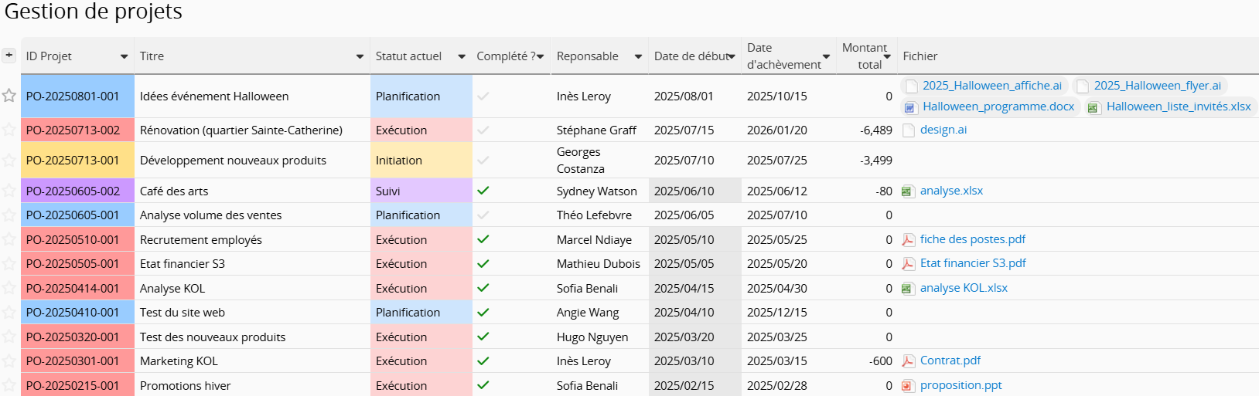Toggle Complété checkmark for Etat financier S3
The height and width of the screenshot is (396, 1259).
pos(483,263)
